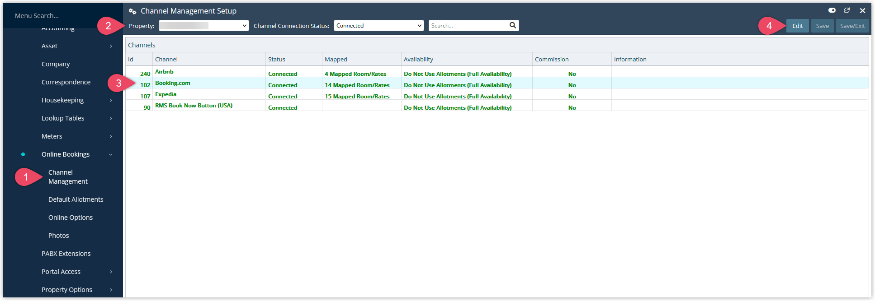Click the Information column header
875x301 pixels.
click(739, 59)
